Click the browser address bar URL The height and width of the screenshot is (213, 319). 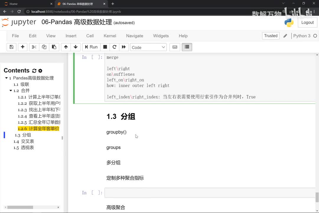[x=76, y=12]
